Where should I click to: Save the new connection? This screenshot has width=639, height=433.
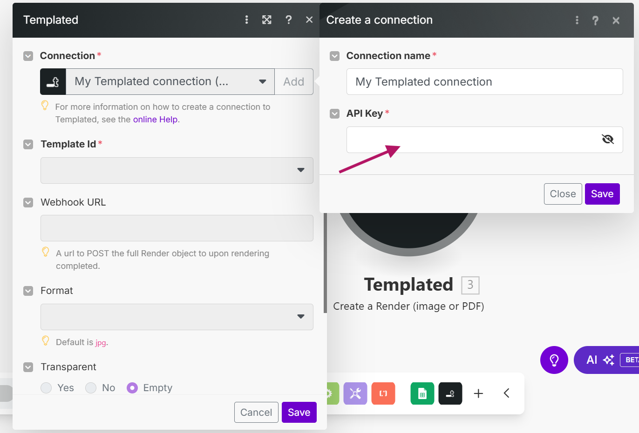[x=602, y=194]
